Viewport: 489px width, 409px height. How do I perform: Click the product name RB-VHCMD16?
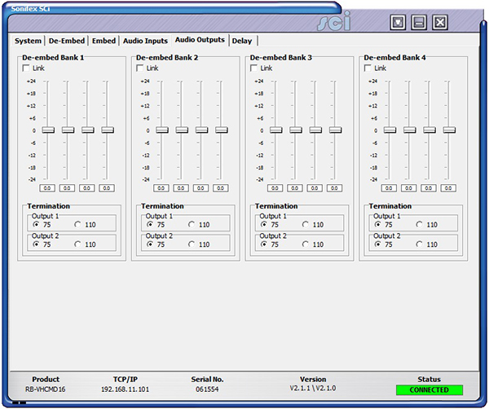coord(46,389)
